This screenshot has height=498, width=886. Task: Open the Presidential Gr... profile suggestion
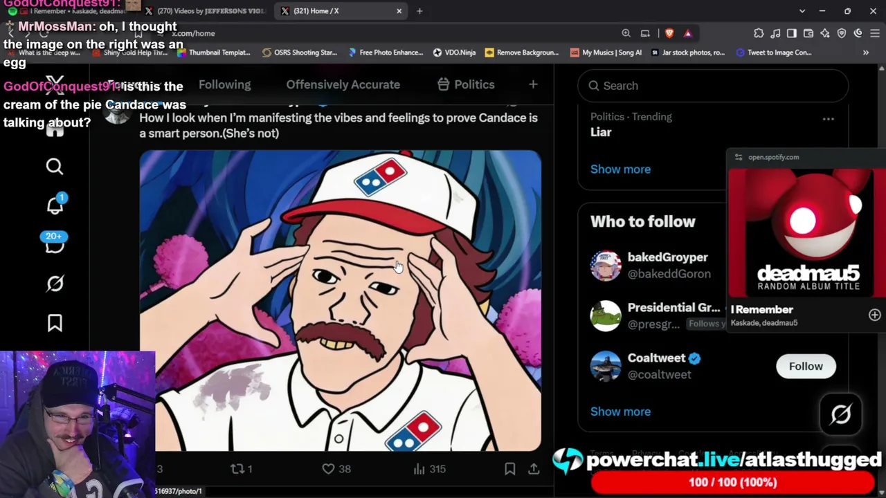673,308
